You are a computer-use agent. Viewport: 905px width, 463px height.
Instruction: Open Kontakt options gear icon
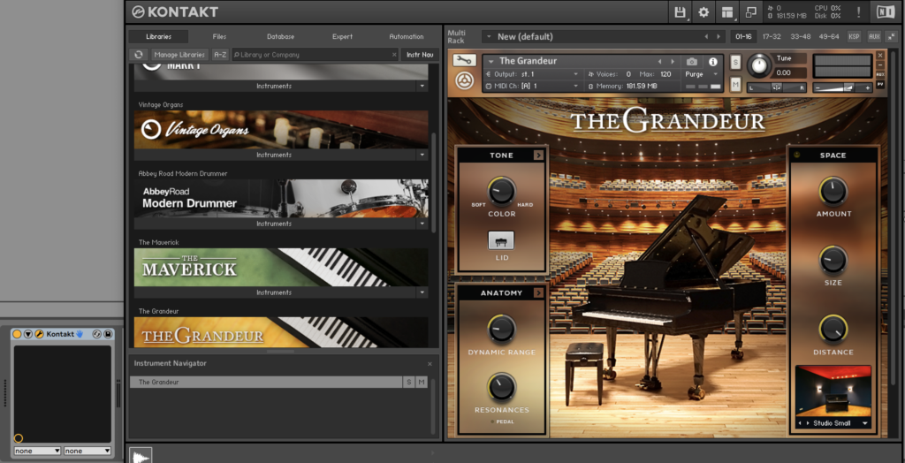click(x=703, y=12)
